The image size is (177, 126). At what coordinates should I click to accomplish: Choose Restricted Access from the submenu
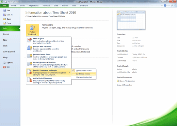pyautogui.click(x=84, y=74)
